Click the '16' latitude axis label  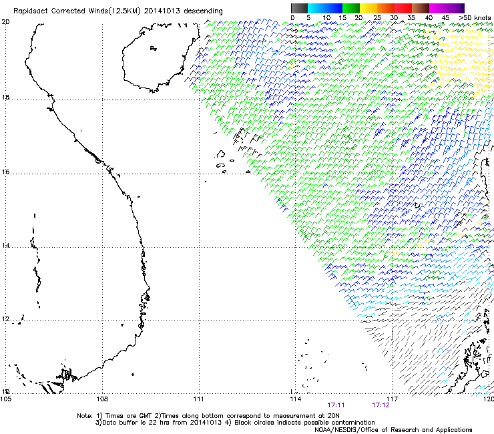coord(5,172)
